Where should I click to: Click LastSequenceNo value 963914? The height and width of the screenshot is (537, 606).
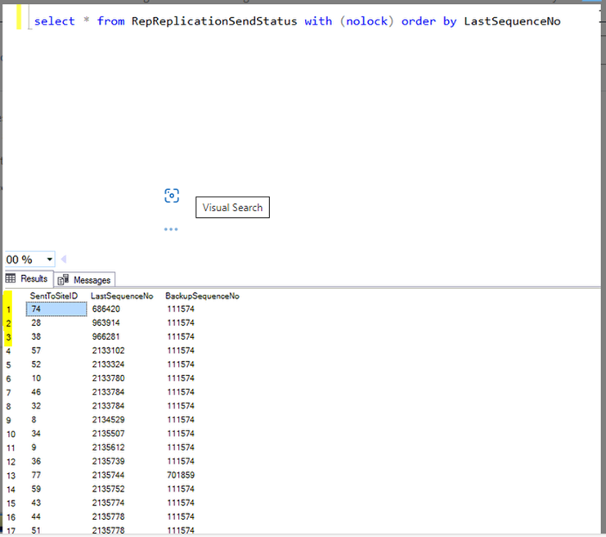coord(106,323)
